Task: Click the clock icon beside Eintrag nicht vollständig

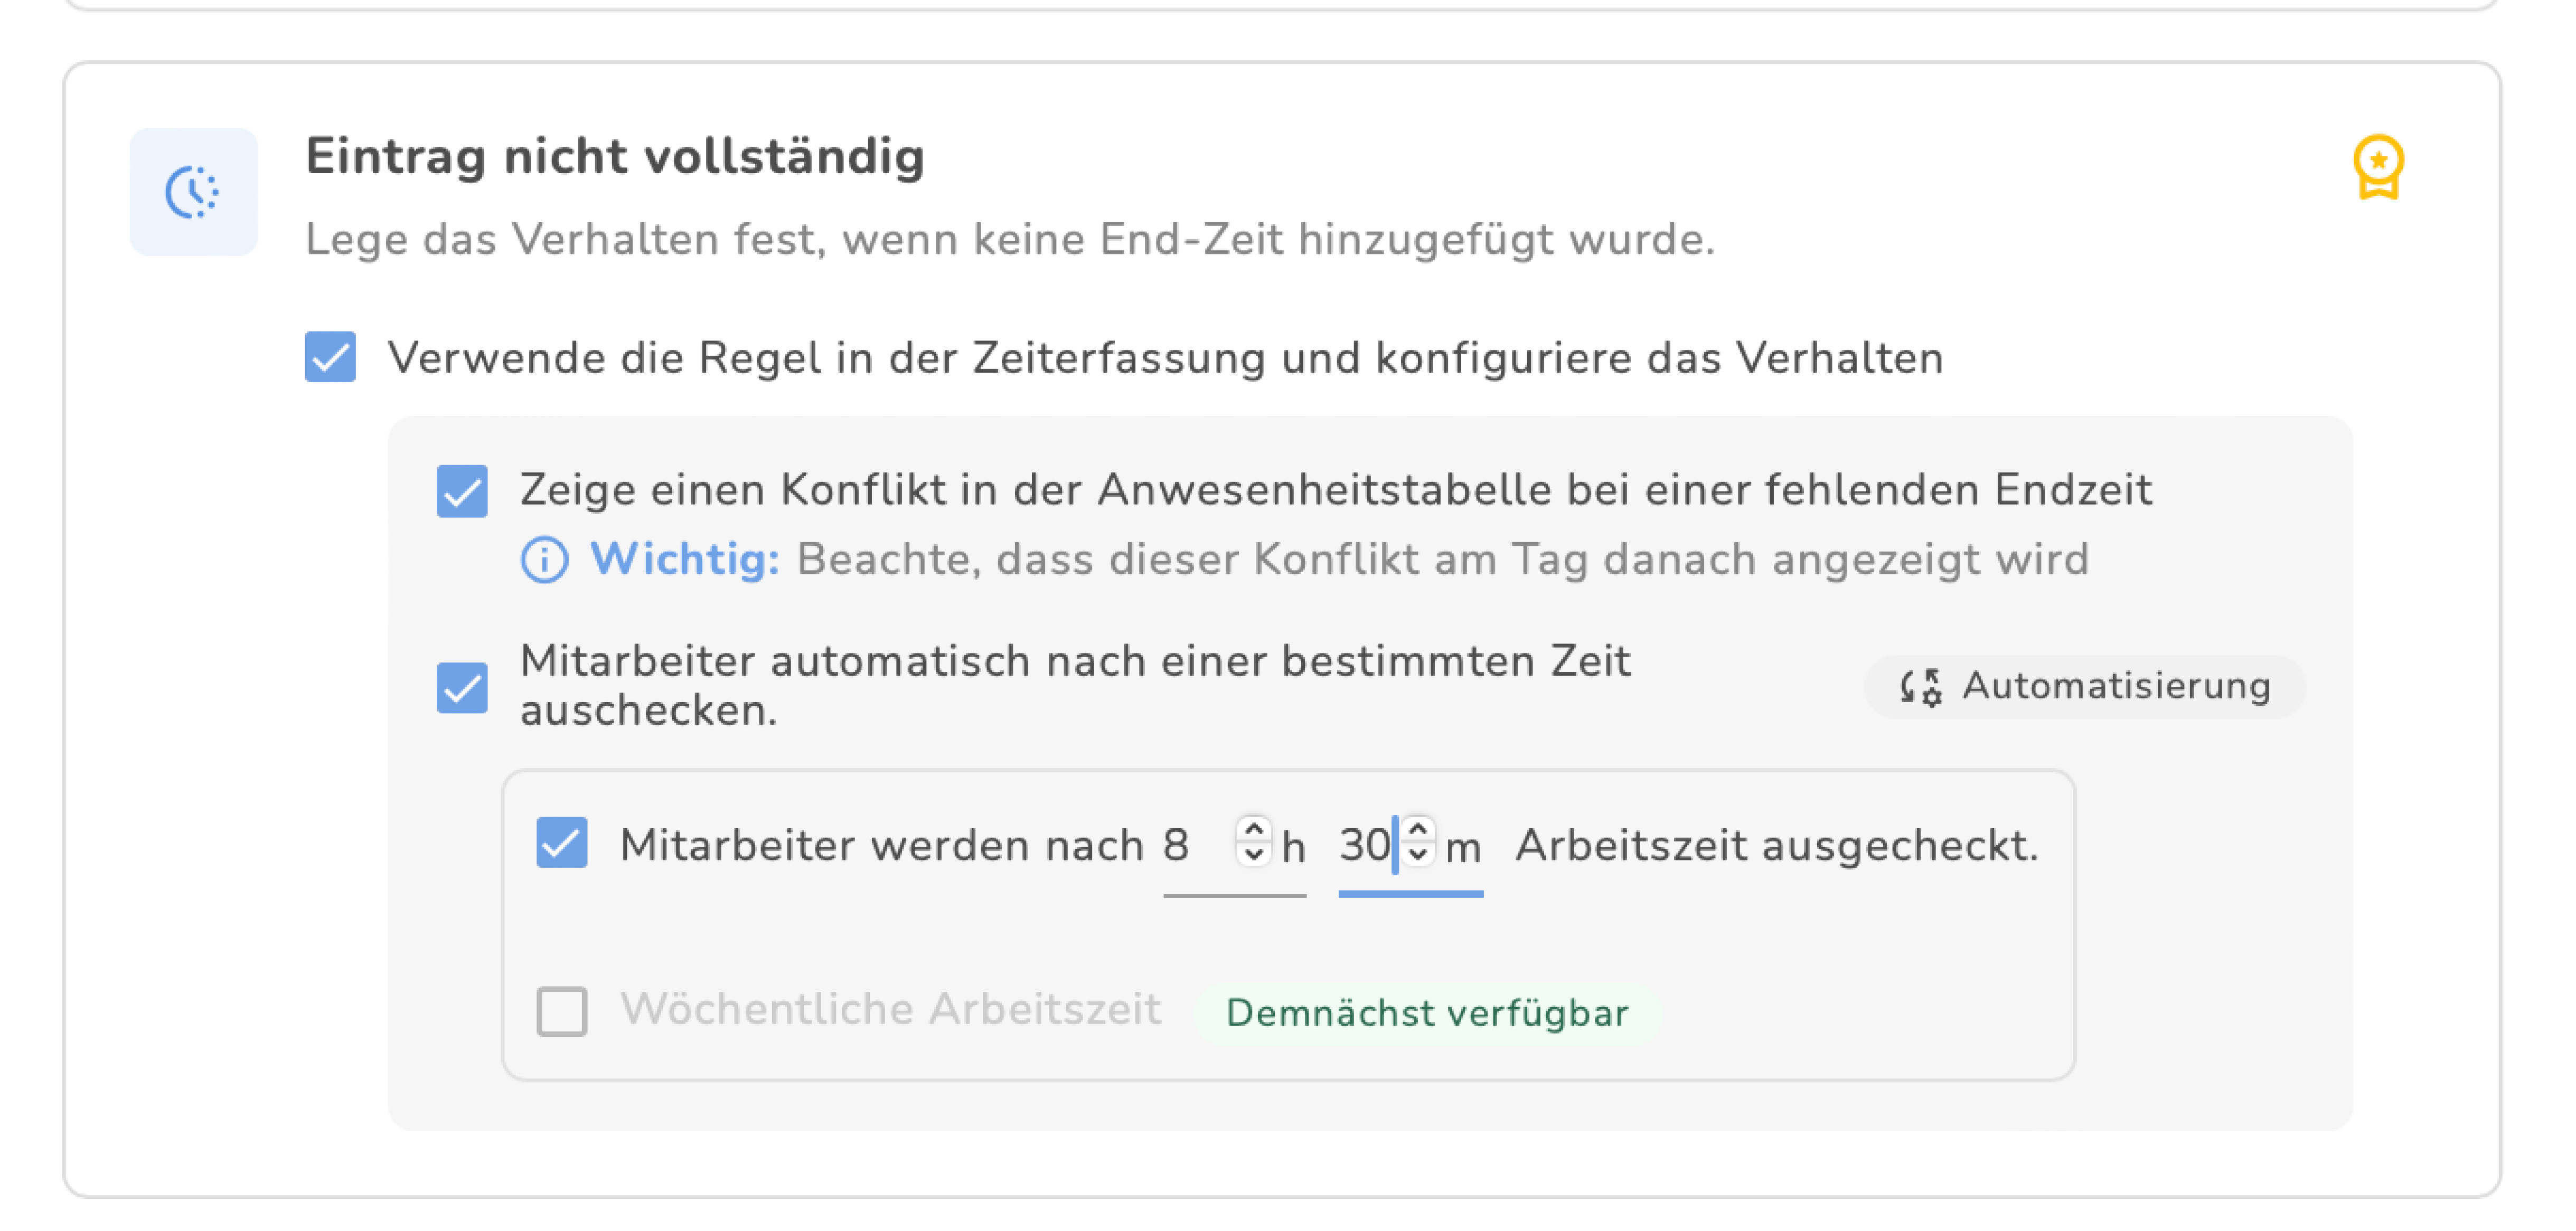Action: pyautogui.click(x=193, y=191)
